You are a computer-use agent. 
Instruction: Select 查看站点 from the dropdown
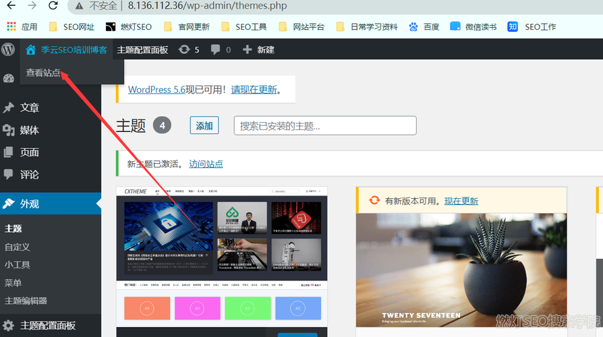[x=43, y=73]
